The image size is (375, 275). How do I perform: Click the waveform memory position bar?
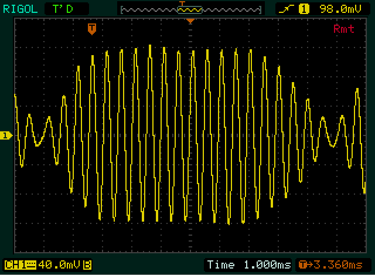(146, 9)
